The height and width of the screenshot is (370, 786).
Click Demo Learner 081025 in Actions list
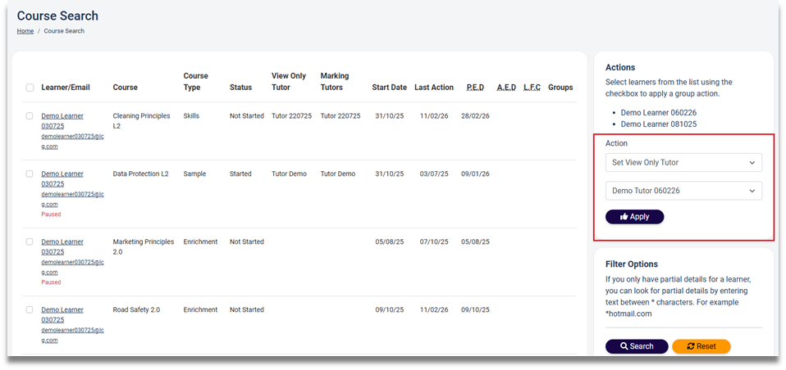tap(659, 124)
